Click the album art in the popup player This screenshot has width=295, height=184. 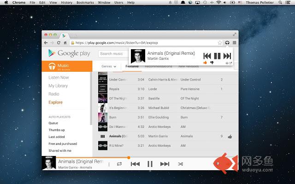pos(138,56)
